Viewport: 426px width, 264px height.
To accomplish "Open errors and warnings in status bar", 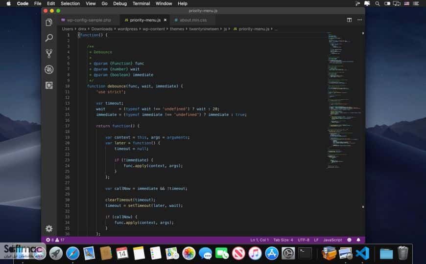I will pyautogui.click(x=55, y=240).
